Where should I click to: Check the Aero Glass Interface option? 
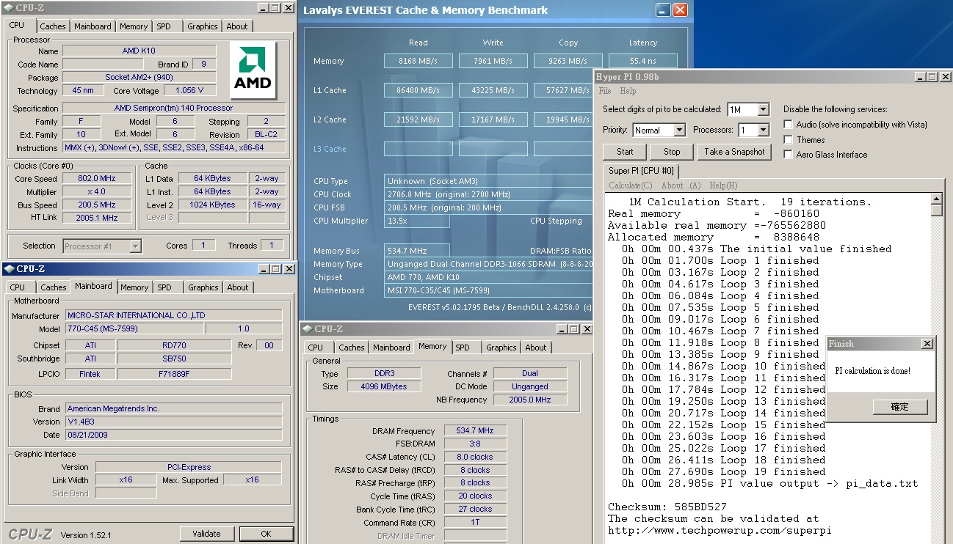pos(788,155)
